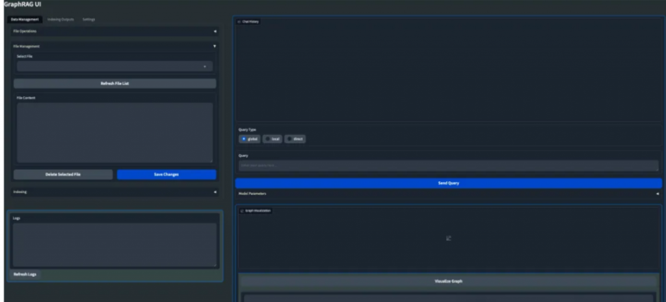Select the global query type
Image resolution: width=666 pixels, height=302 pixels.
pos(249,139)
